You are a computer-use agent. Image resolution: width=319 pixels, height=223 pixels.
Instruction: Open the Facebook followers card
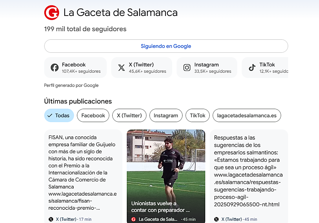[x=75, y=67]
